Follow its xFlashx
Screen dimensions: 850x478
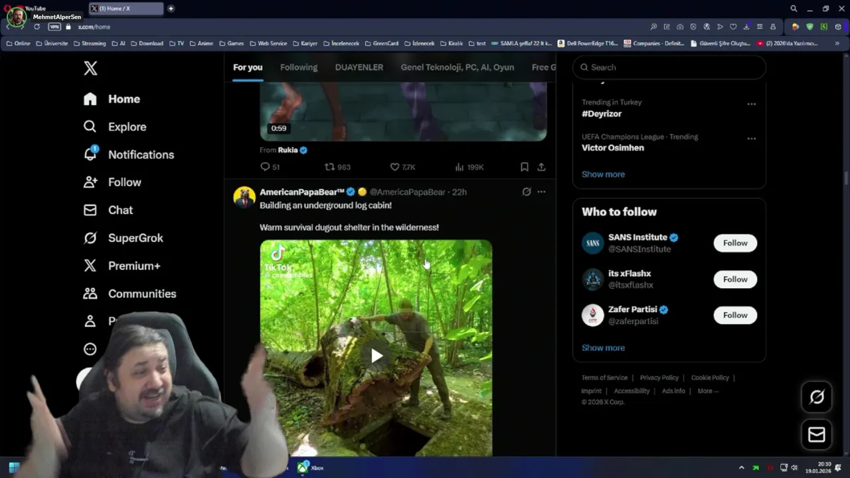pyautogui.click(x=735, y=279)
